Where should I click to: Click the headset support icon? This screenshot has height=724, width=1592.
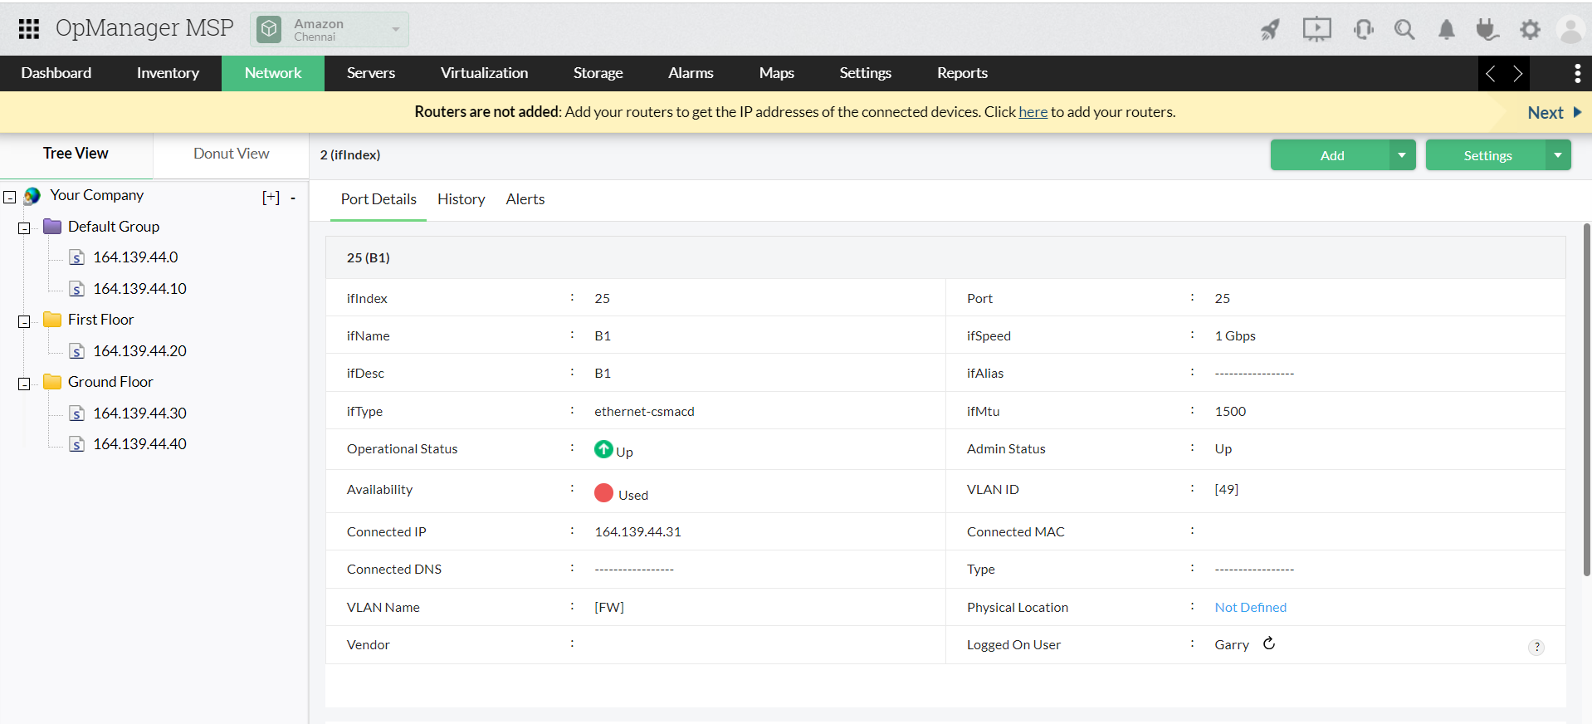click(x=1363, y=30)
